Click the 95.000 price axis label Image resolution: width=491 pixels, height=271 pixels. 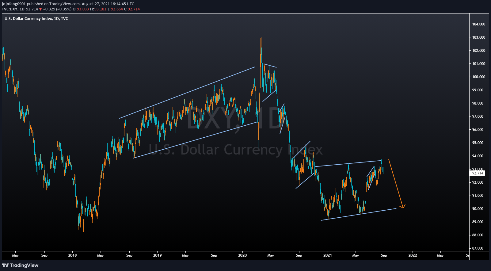pyautogui.click(x=478, y=143)
